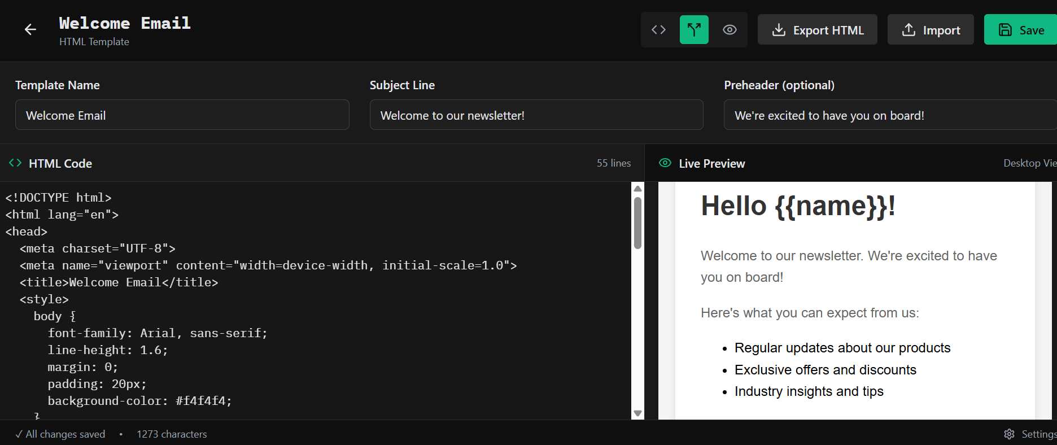Open the Desktop View selector
The image size is (1057, 445).
[1029, 163]
